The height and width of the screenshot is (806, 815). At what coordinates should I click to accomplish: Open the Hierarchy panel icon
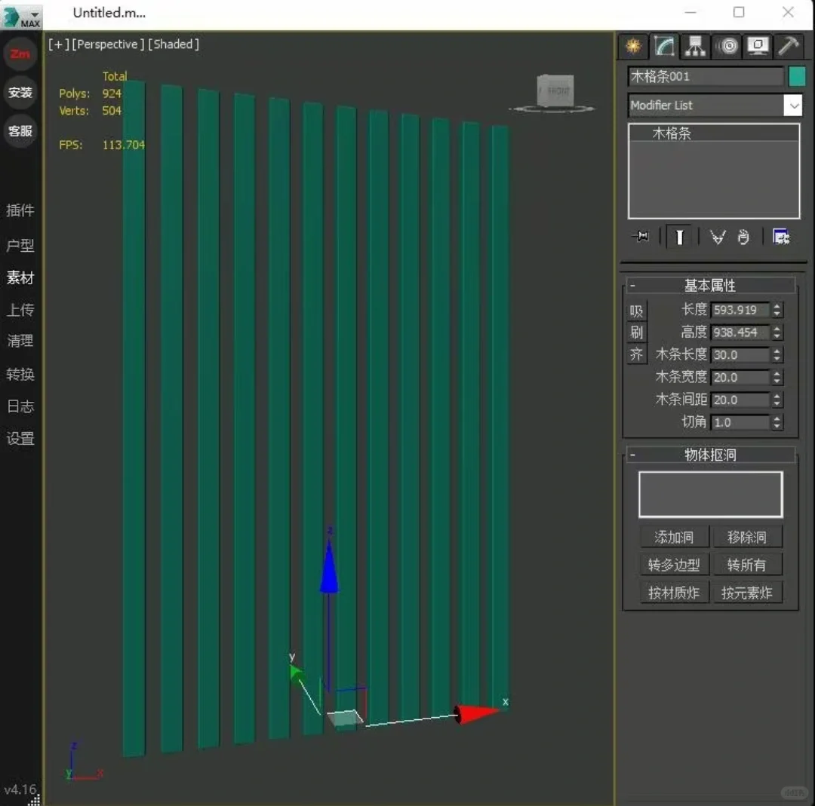coord(695,46)
